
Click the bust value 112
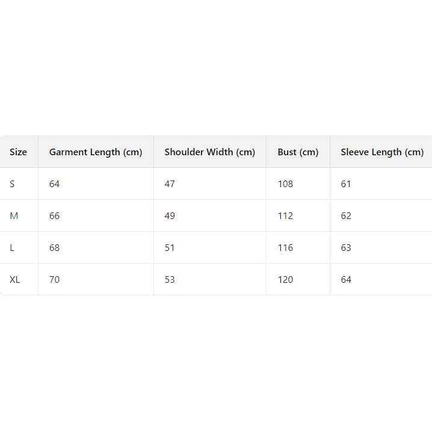point(285,216)
